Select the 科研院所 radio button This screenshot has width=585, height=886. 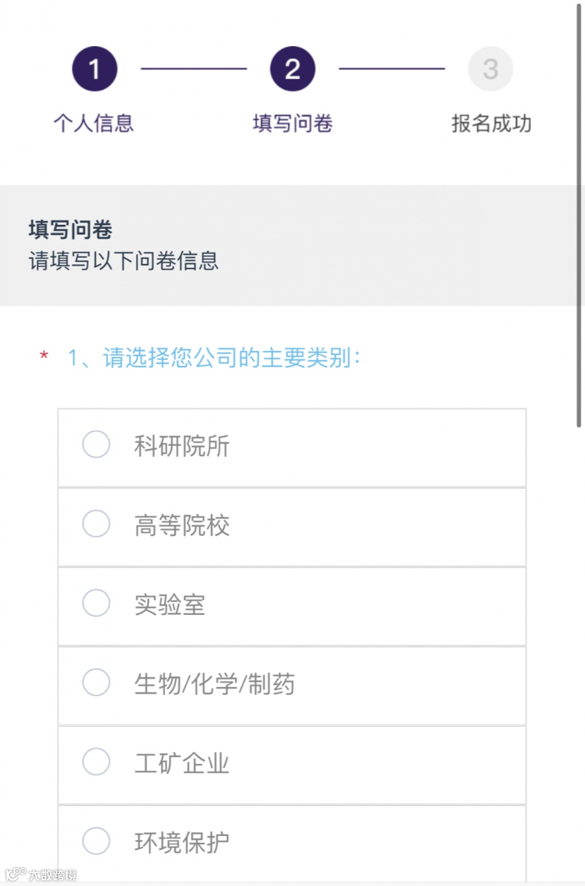(96, 445)
